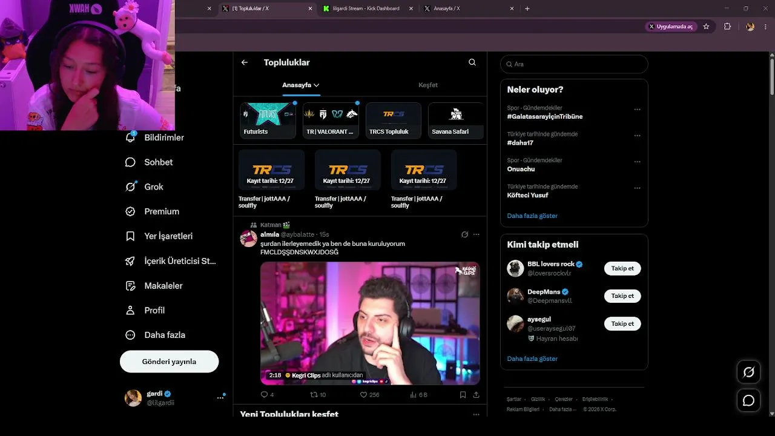Show more suggestions under Kimi takip etmeli
775x436 pixels.
tap(532, 358)
